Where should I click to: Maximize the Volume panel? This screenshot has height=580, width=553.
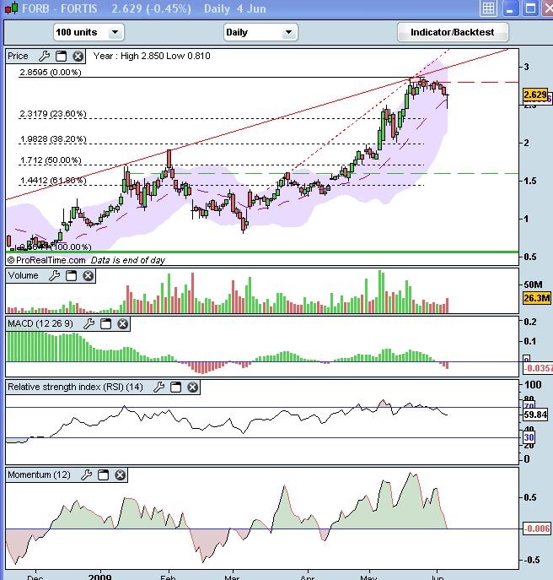point(71,275)
